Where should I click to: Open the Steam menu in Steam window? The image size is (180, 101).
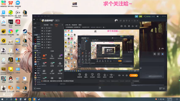pos(35,16)
